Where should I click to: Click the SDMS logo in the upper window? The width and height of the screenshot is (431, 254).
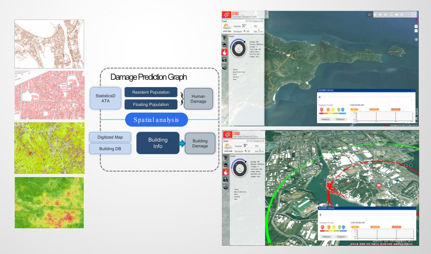pos(227,15)
